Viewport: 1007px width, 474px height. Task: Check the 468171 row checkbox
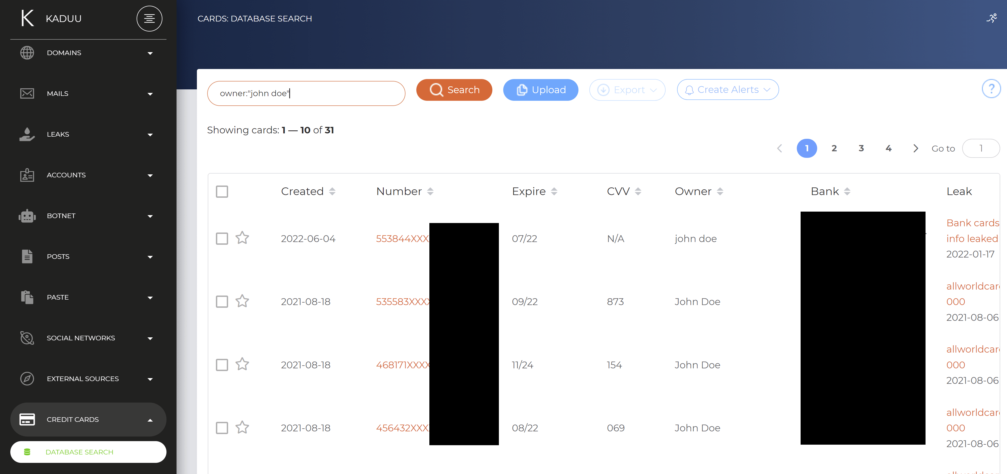coord(222,365)
